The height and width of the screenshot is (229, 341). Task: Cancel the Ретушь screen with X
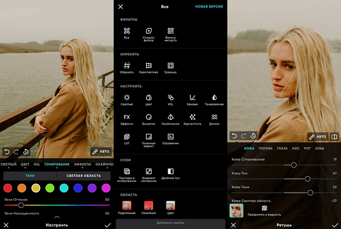233,225
